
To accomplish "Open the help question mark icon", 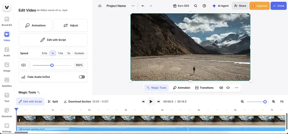I will [x=204, y=6].
